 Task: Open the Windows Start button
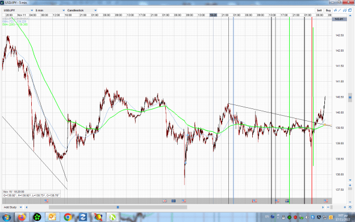coord(6,217)
